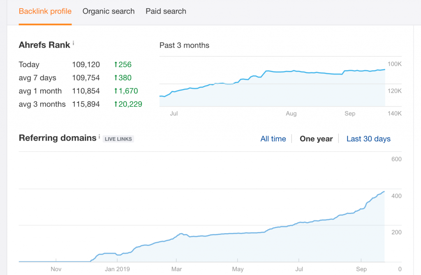Viewport: 421px width, 275px height.
Task: Show the Last 30 days range
Action: (368, 139)
